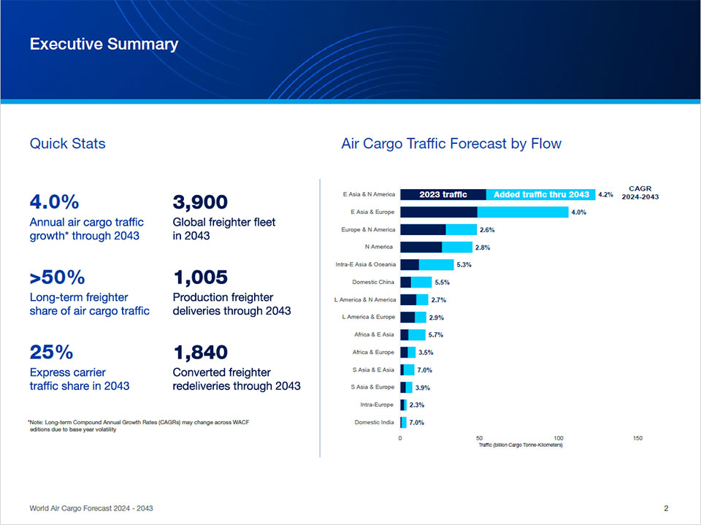This screenshot has height=525, width=701.
Task: Select the Quick Stats heading
Action: tap(67, 144)
